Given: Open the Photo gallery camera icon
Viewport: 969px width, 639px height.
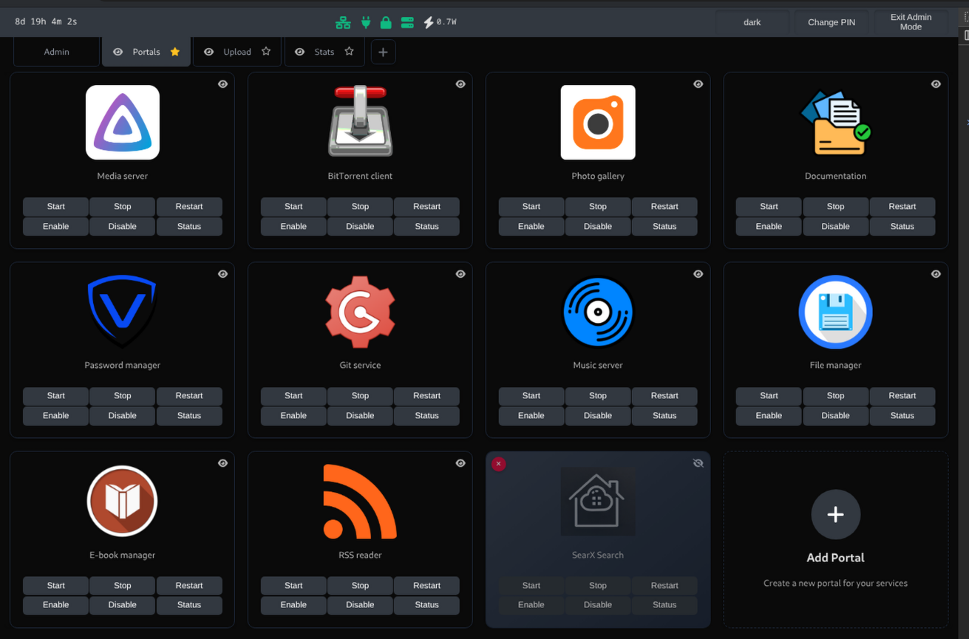Looking at the screenshot, I should point(597,123).
